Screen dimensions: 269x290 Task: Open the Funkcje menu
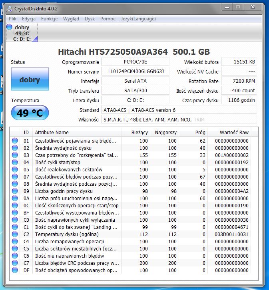(x=50, y=19)
